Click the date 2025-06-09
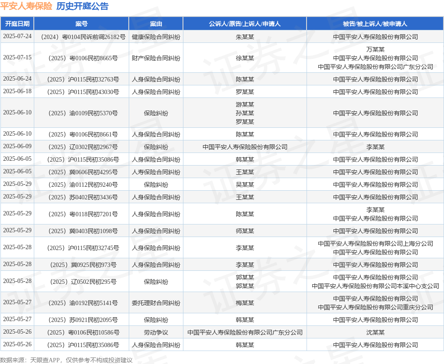The height and width of the screenshot is (364, 444). pyautogui.click(x=17, y=146)
